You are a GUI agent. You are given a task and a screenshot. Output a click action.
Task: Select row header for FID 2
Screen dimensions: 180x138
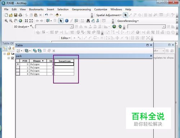pos(18,71)
